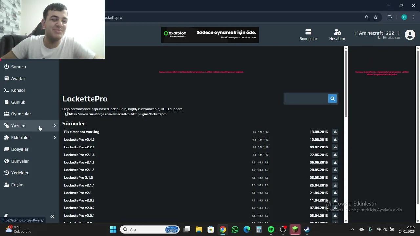Launch Microsoft Edge from the taskbar
This screenshot has height=236, width=420.
[x=247, y=229]
